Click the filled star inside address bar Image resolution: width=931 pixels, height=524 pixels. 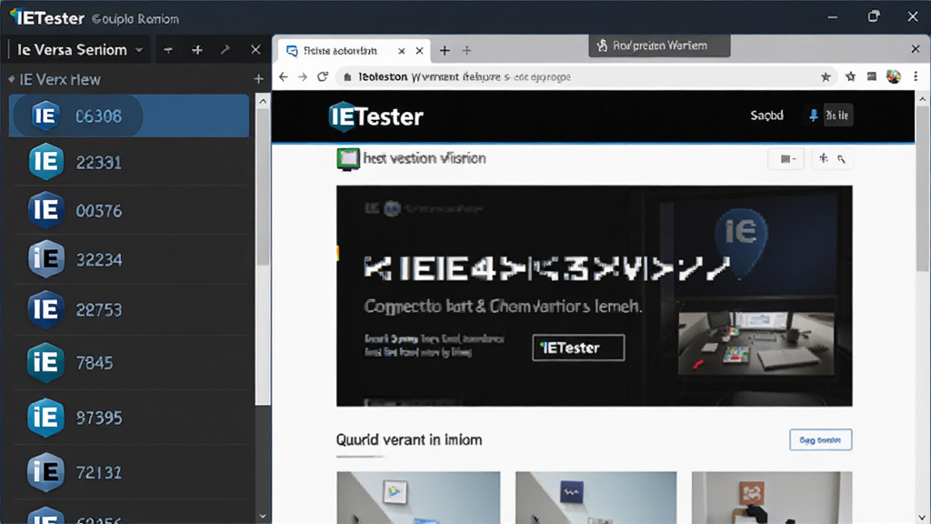pos(826,76)
